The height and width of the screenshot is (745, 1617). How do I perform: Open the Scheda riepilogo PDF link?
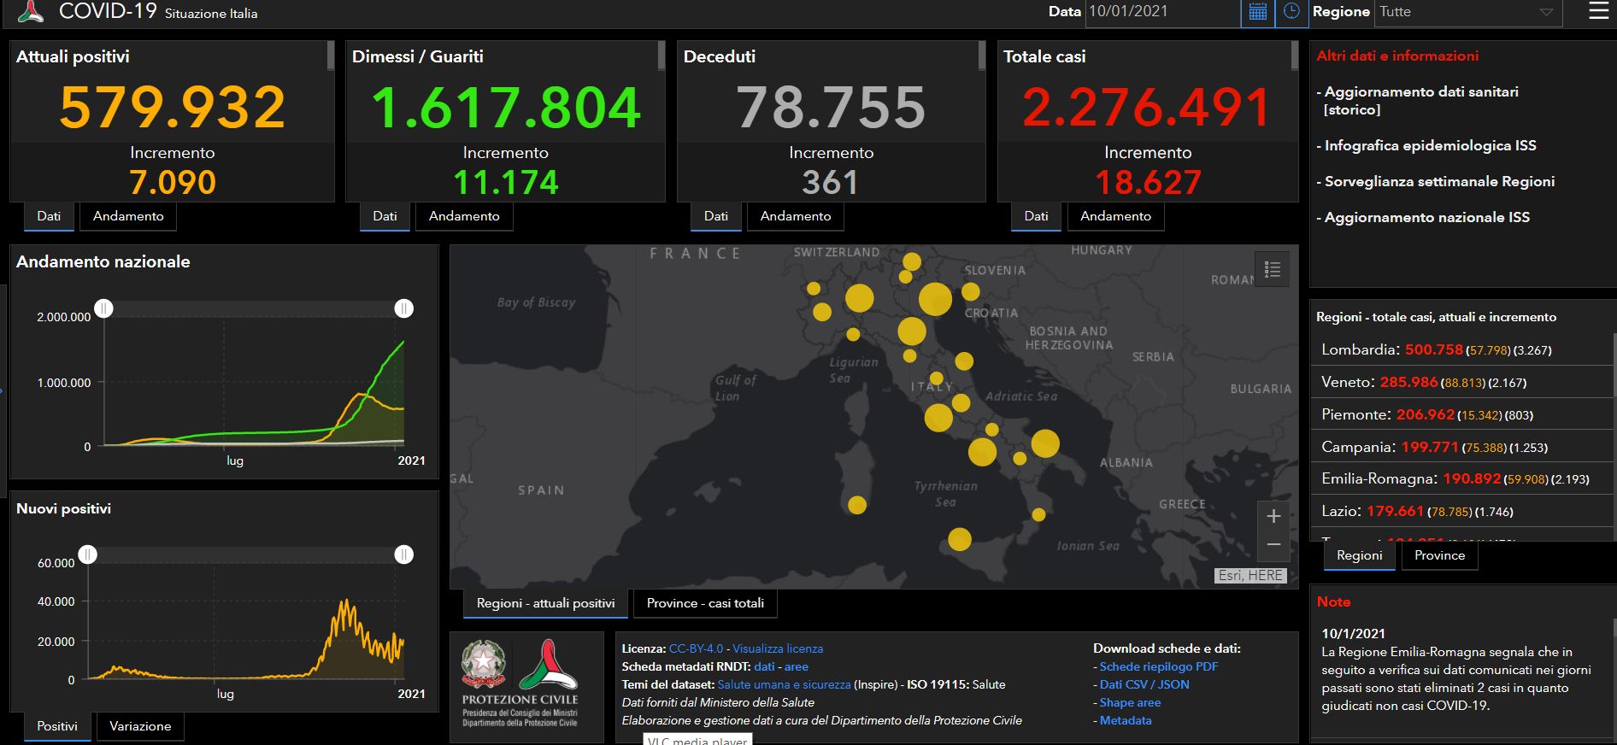point(1158,666)
